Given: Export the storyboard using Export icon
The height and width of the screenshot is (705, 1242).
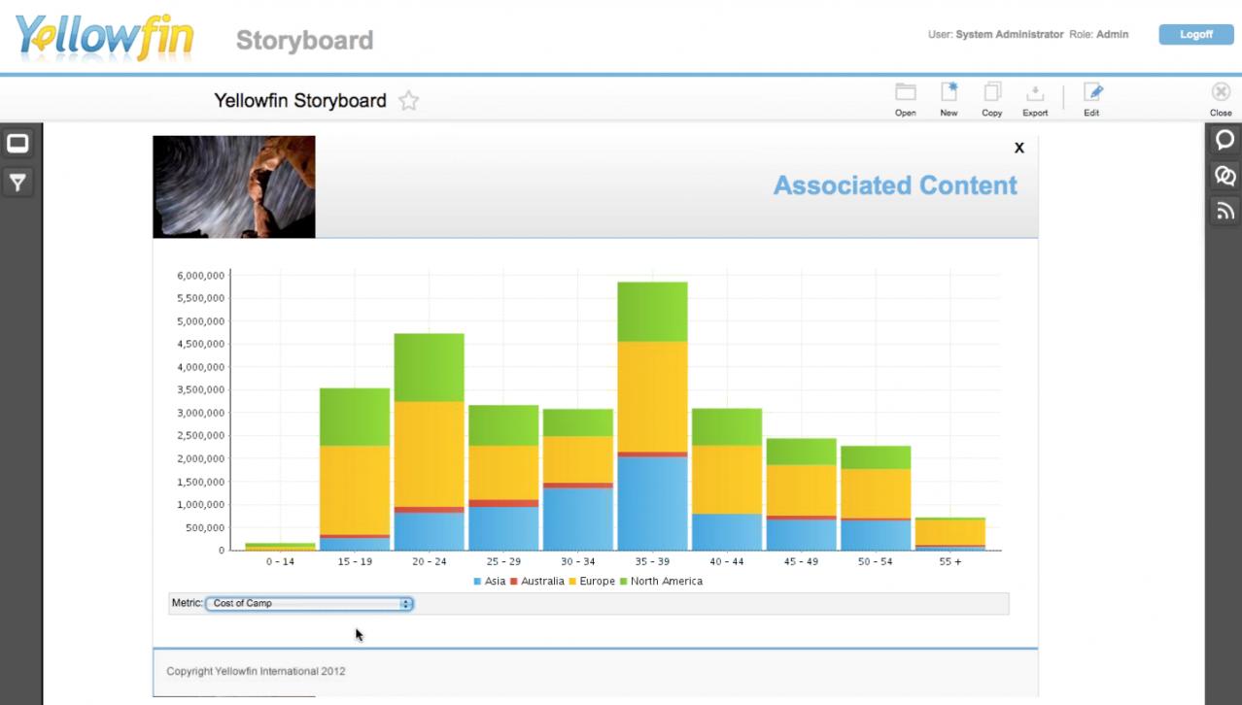Looking at the screenshot, I should tap(1035, 93).
